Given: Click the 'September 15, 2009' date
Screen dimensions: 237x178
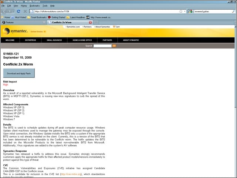Looking at the screenshot, I should click(17, 57).
